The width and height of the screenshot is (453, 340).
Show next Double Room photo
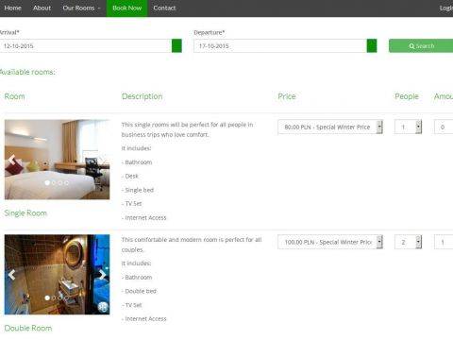coord(102,275)
